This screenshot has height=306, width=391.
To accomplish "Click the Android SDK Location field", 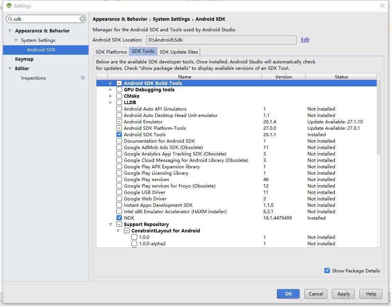I will [221, 40].
